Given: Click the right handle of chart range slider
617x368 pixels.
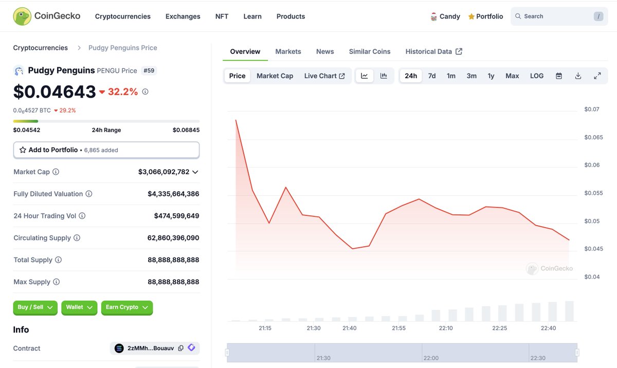Looking at the screenshot, I should click(x=577, y=353).
